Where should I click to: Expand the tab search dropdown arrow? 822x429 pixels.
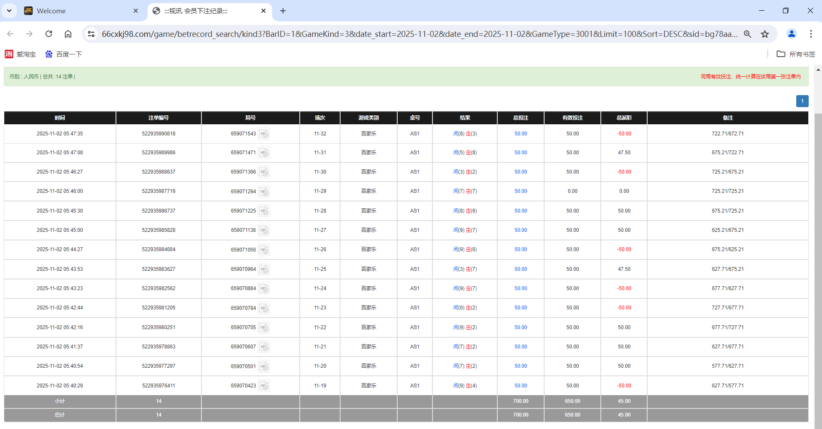(9, 11)
